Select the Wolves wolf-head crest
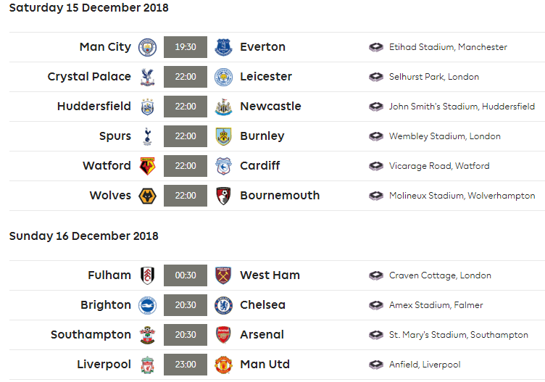 [147, 196]
